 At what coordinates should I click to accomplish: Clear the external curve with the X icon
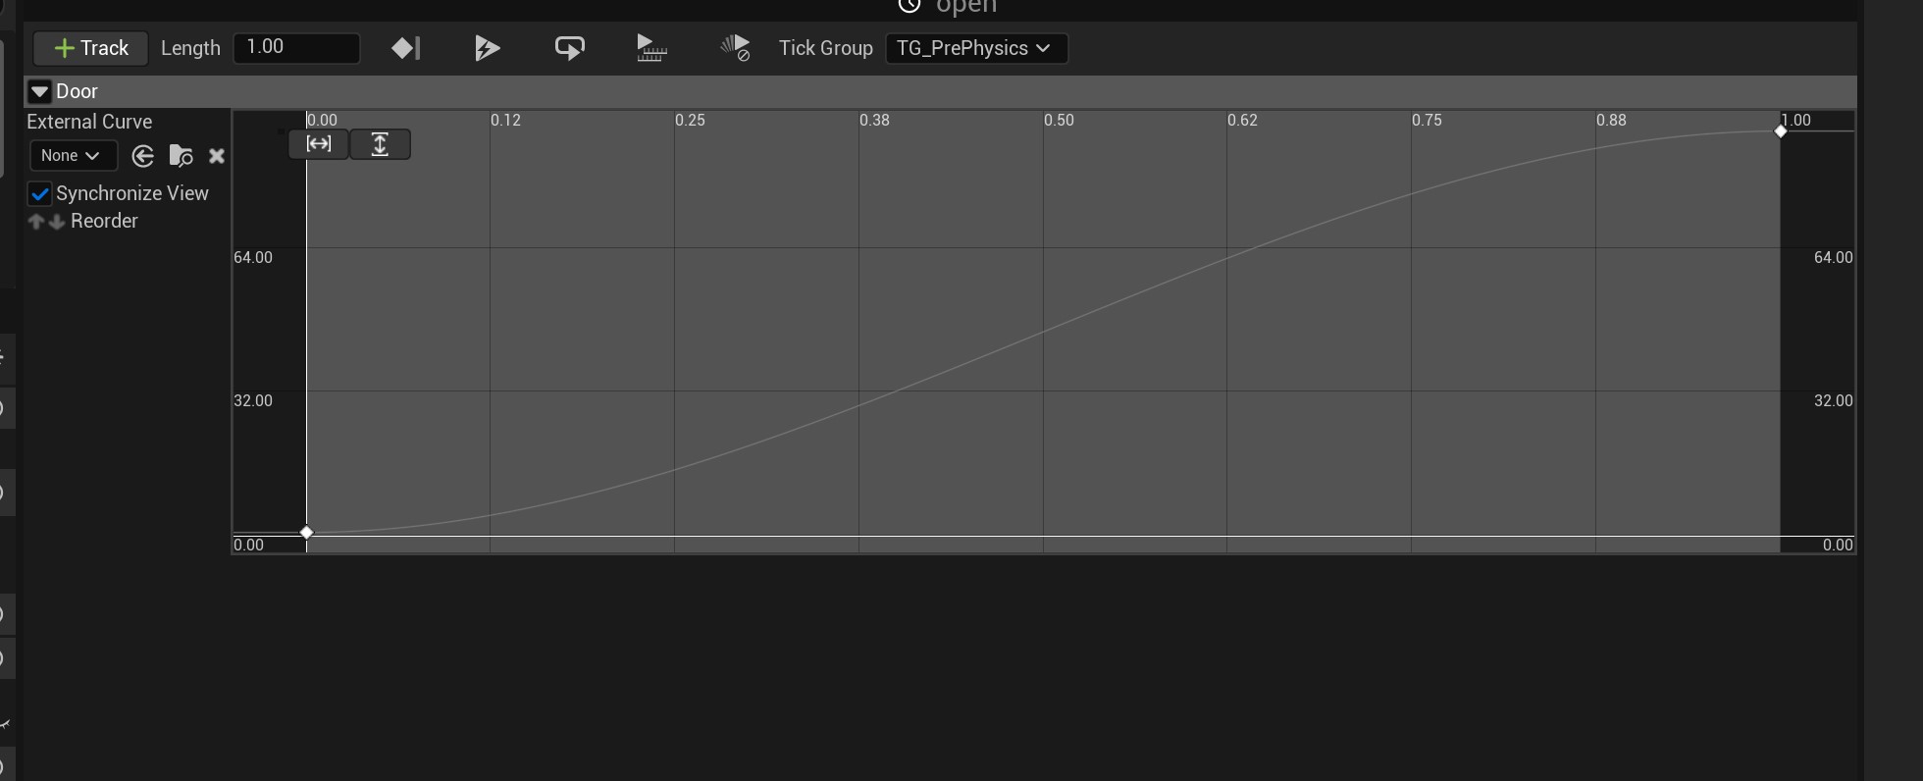[x=217, y=156]
